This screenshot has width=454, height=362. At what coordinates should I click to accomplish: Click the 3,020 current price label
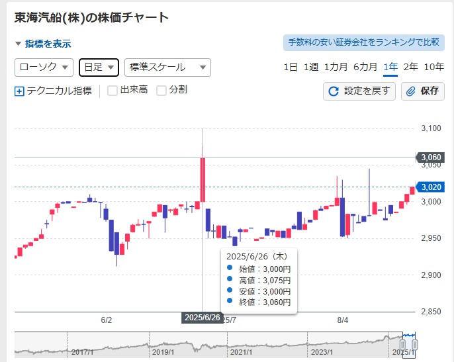tap(430, 187)
